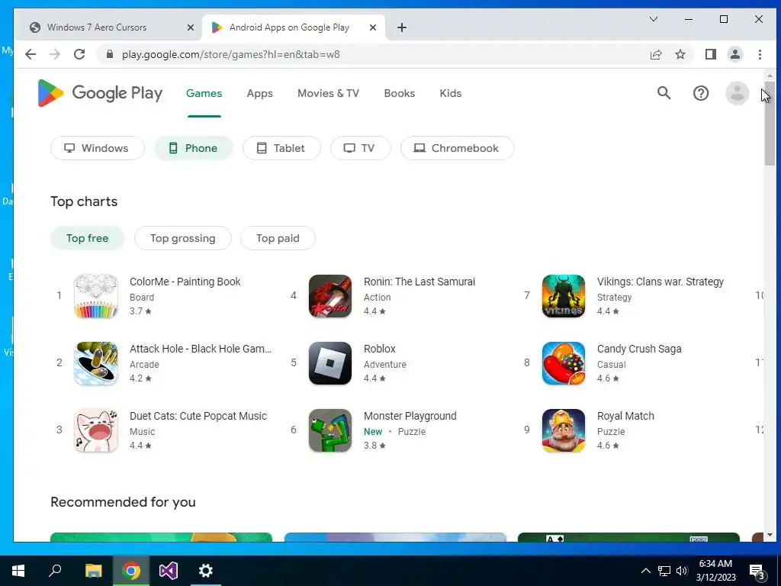Reload the current page

pos(79,54)
